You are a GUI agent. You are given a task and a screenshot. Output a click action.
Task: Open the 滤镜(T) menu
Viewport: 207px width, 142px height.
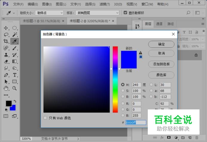point(105,4)
